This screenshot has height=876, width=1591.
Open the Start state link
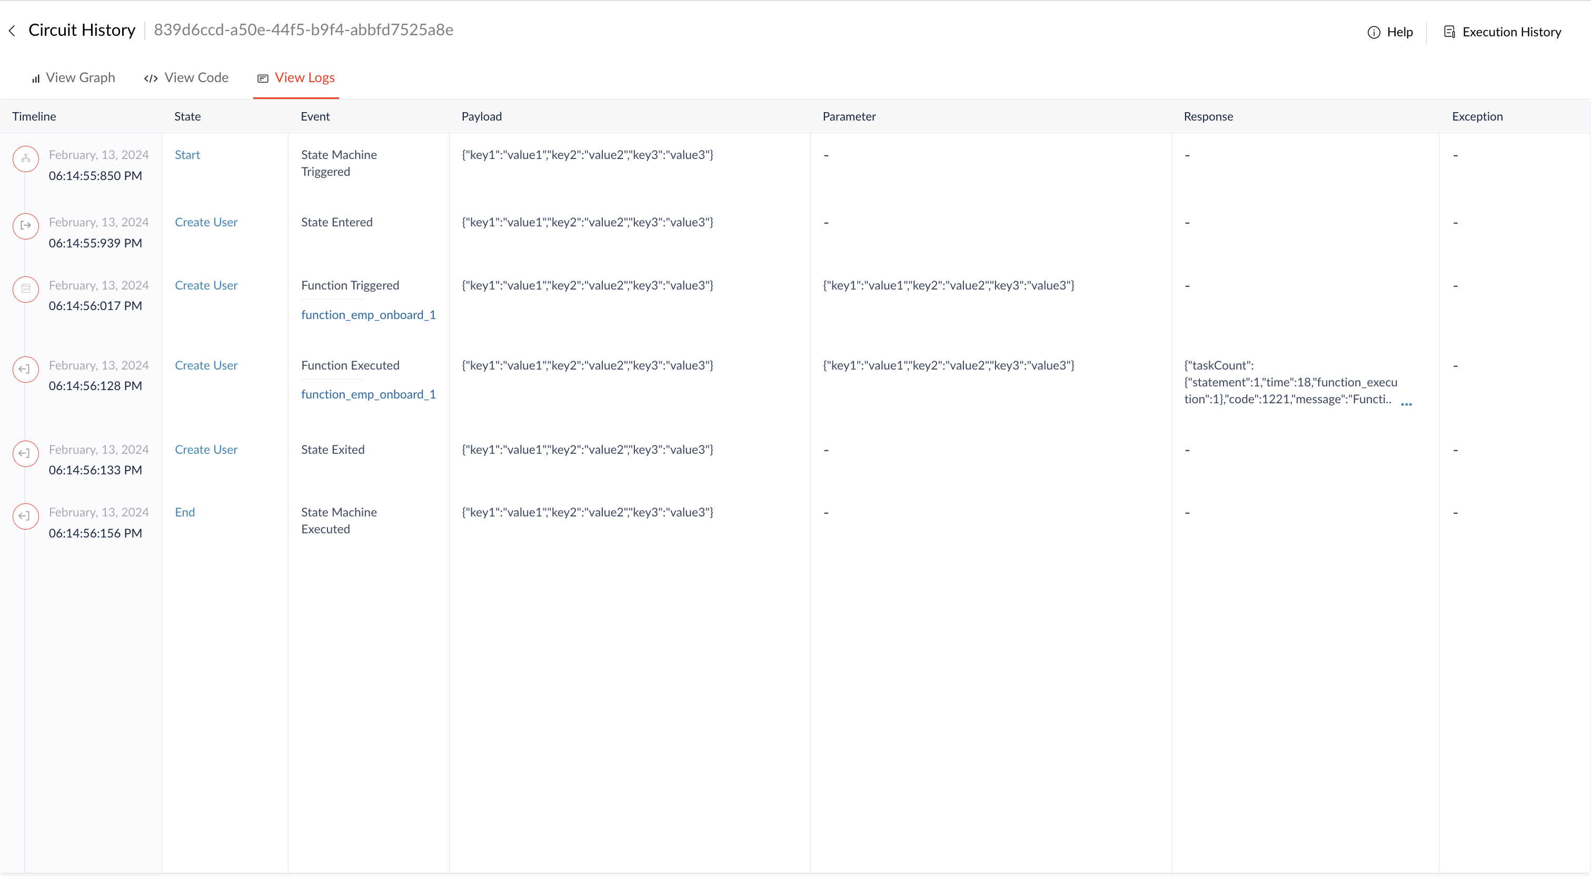point(187,154)
